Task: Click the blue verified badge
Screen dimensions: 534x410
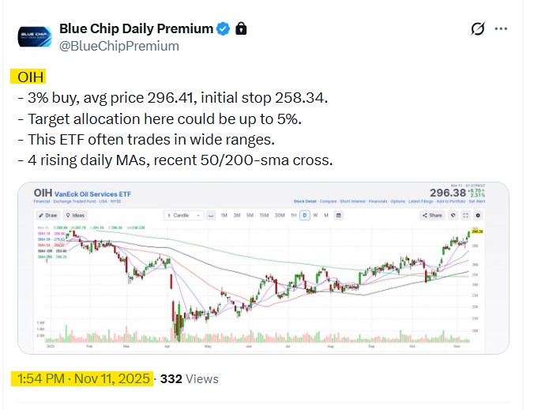Action: [224, 29]
